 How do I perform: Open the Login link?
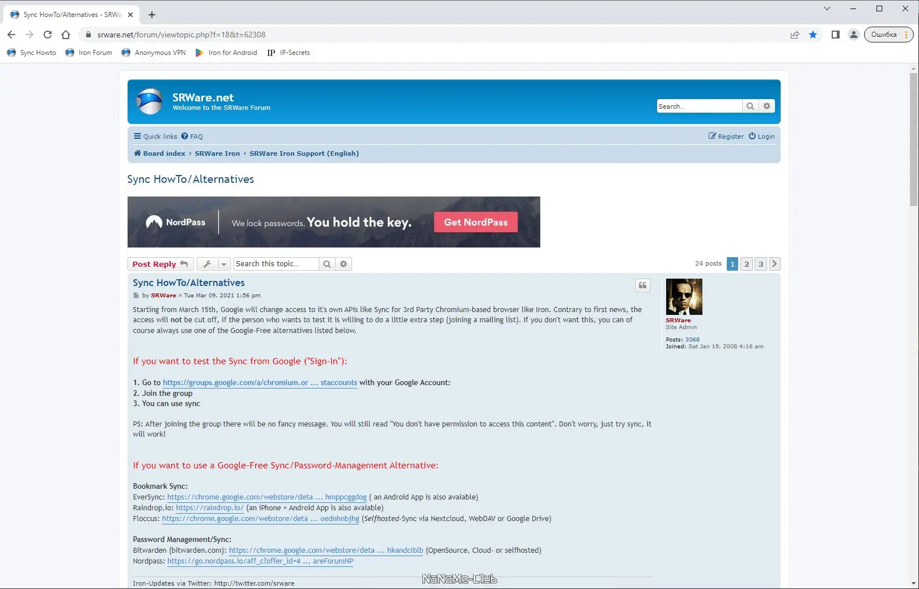pyautogui.click(x=761, y=136)
